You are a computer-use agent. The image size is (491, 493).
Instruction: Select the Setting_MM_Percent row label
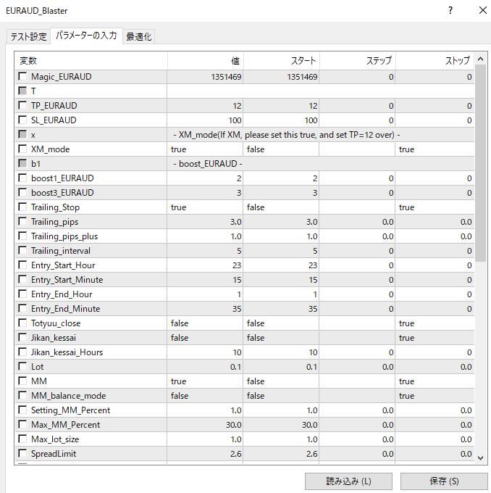point(71,410)
